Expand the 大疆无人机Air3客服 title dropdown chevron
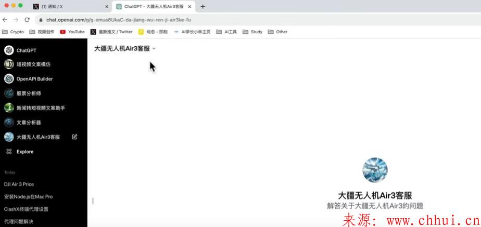 pos(154,49)
